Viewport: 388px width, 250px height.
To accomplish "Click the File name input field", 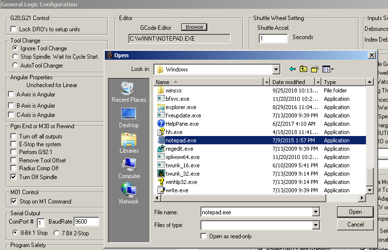I will (256, 212).
